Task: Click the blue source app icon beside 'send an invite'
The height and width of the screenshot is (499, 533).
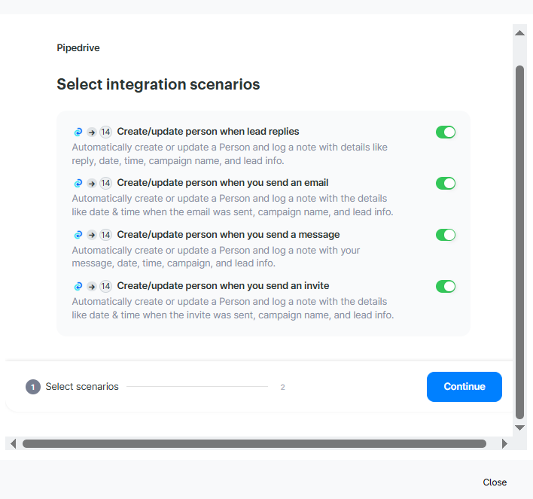Action: pos(78,286)
